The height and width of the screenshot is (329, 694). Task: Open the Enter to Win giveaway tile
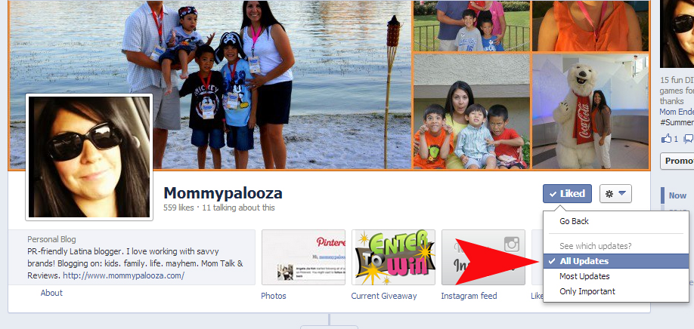pyautogui.click(x=393, y=257)
